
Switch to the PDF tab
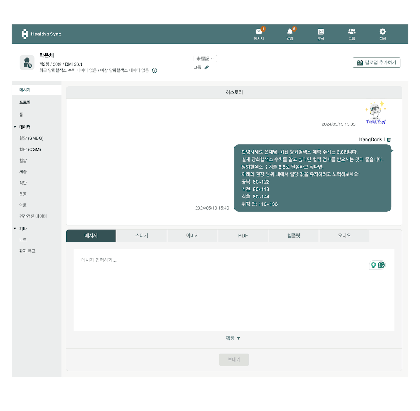(x=243, y=235)
